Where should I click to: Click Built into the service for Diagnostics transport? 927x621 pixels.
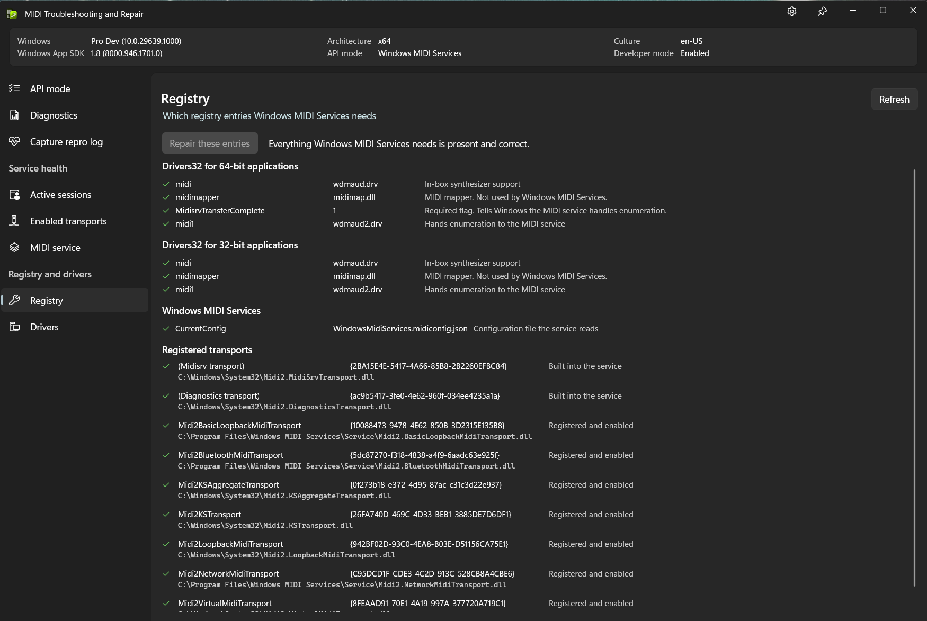(585, 396)
